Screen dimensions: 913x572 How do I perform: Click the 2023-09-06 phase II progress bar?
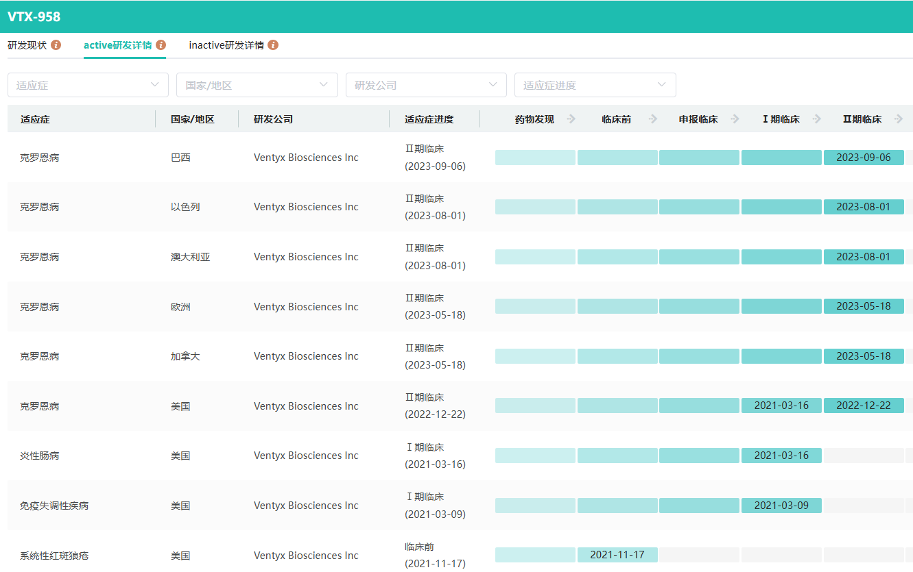[x=863, y=158]
